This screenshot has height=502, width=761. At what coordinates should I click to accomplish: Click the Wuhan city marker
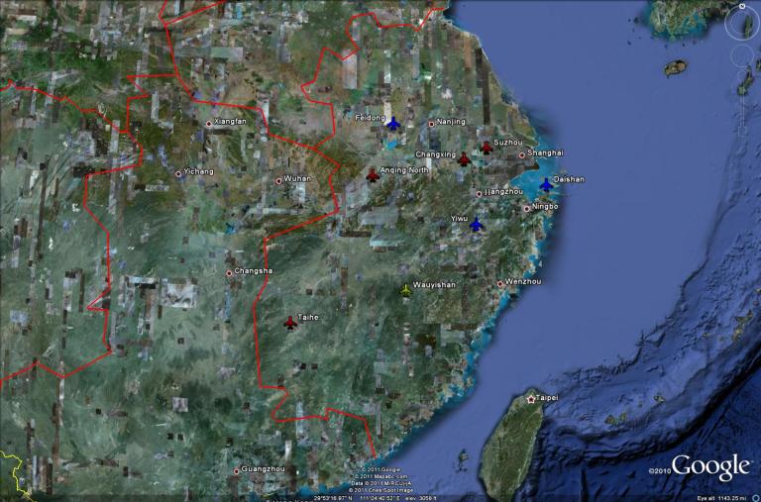278,180
